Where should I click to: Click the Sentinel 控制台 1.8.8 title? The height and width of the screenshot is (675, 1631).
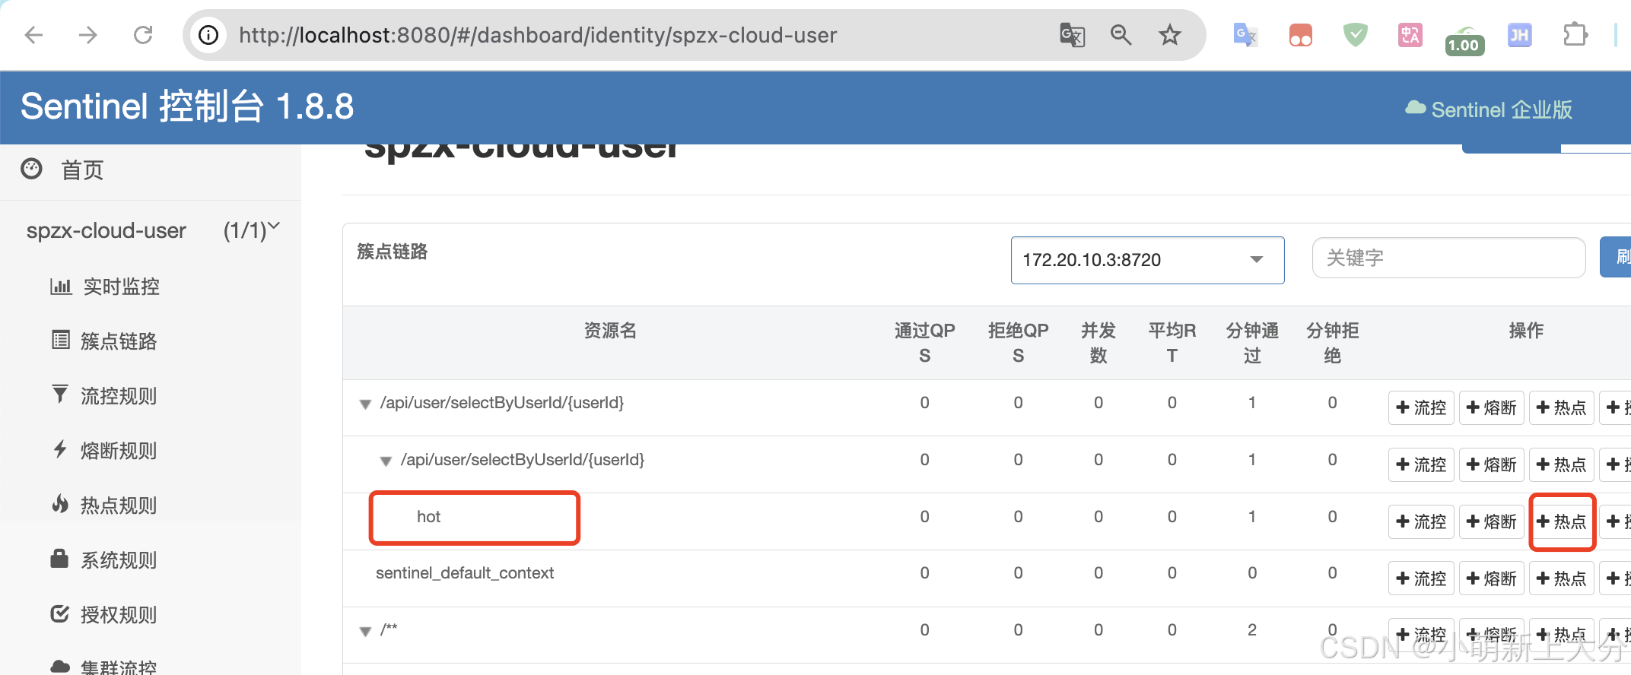click(x=187, y=106)
